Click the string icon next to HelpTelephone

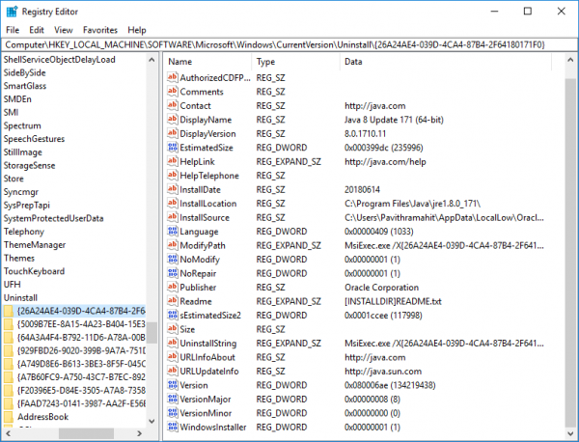coord(173,175)
